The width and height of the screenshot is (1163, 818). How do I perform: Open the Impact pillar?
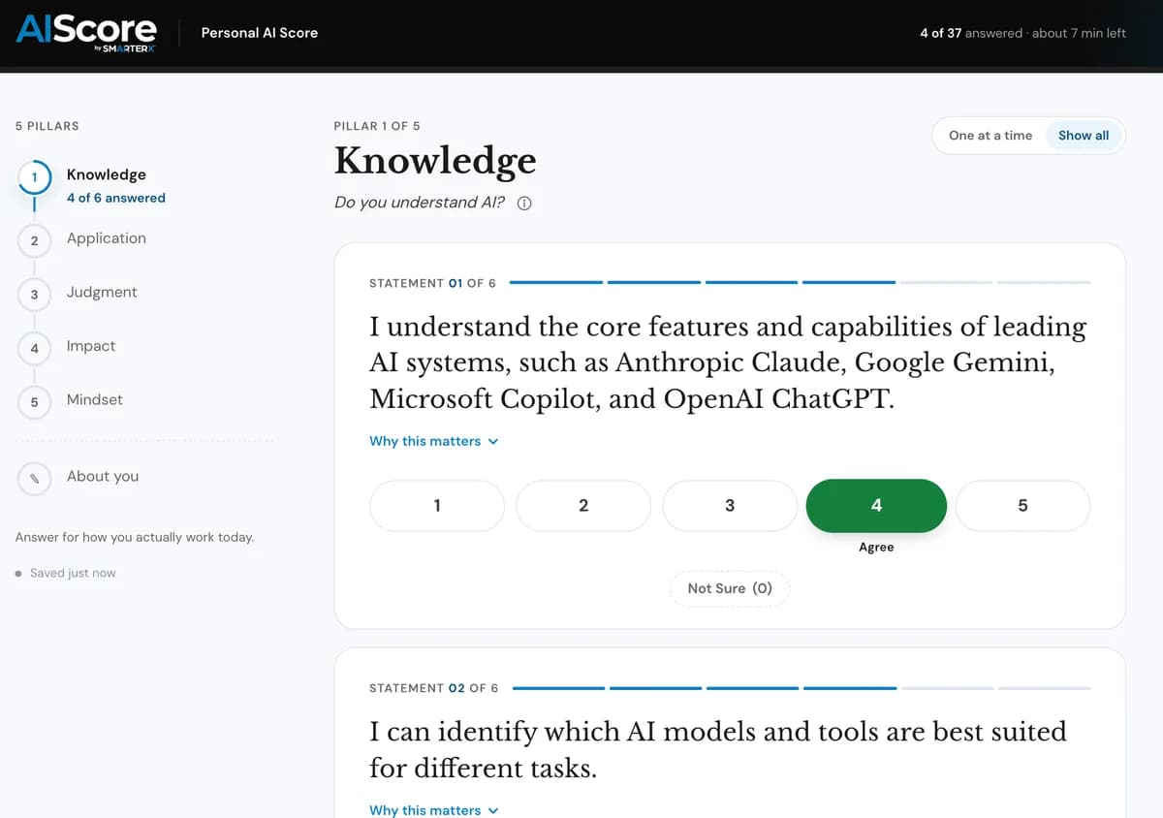point(91,346)
